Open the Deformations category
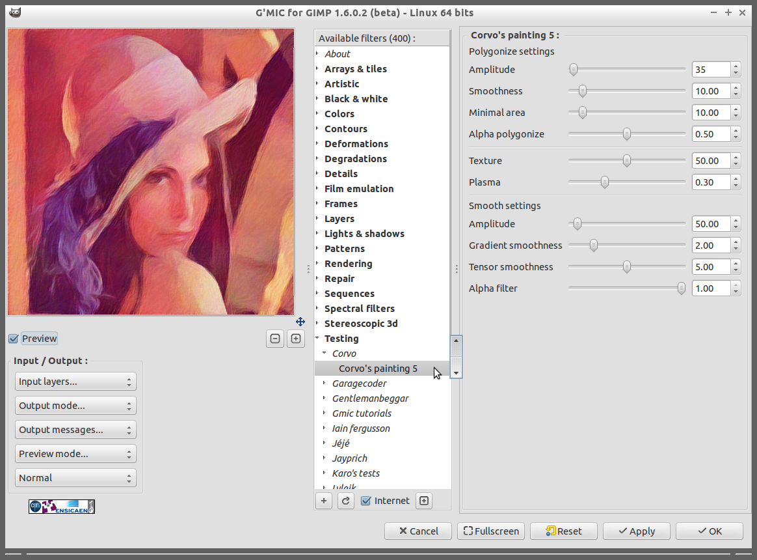Screen dimensions: 757x560 coord(356,144)
